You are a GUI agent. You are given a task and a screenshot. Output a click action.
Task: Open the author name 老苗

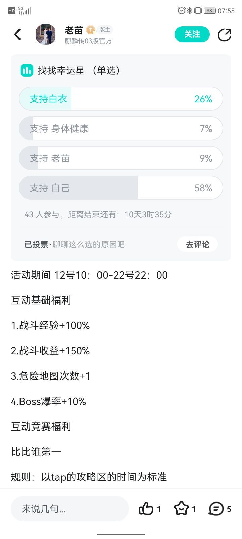(74, 30)
